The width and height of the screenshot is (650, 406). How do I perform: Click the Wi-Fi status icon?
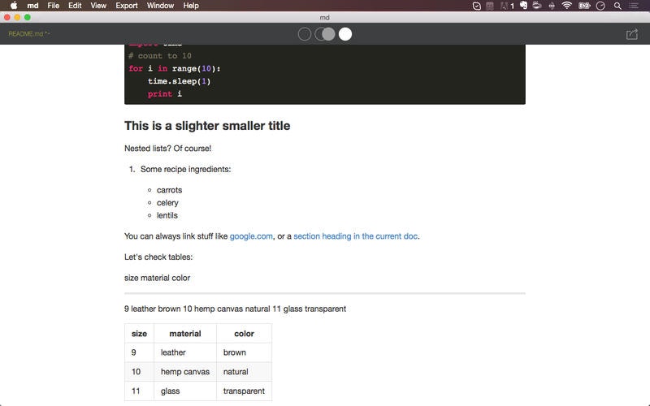coord(566,6)
